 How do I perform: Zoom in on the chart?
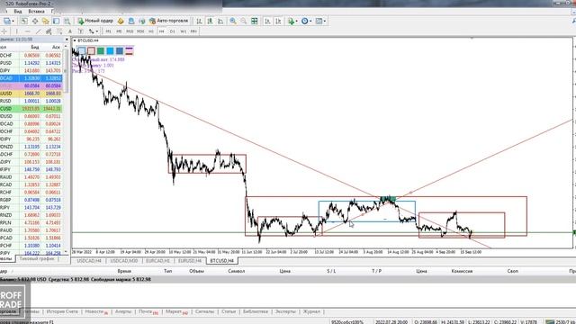[233, 21]
